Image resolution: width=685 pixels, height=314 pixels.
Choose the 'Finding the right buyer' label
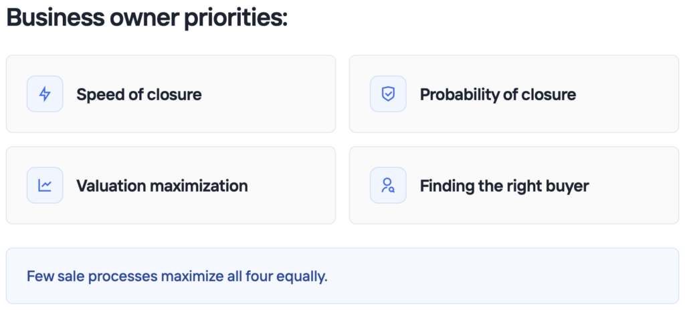tap(504, 186)
